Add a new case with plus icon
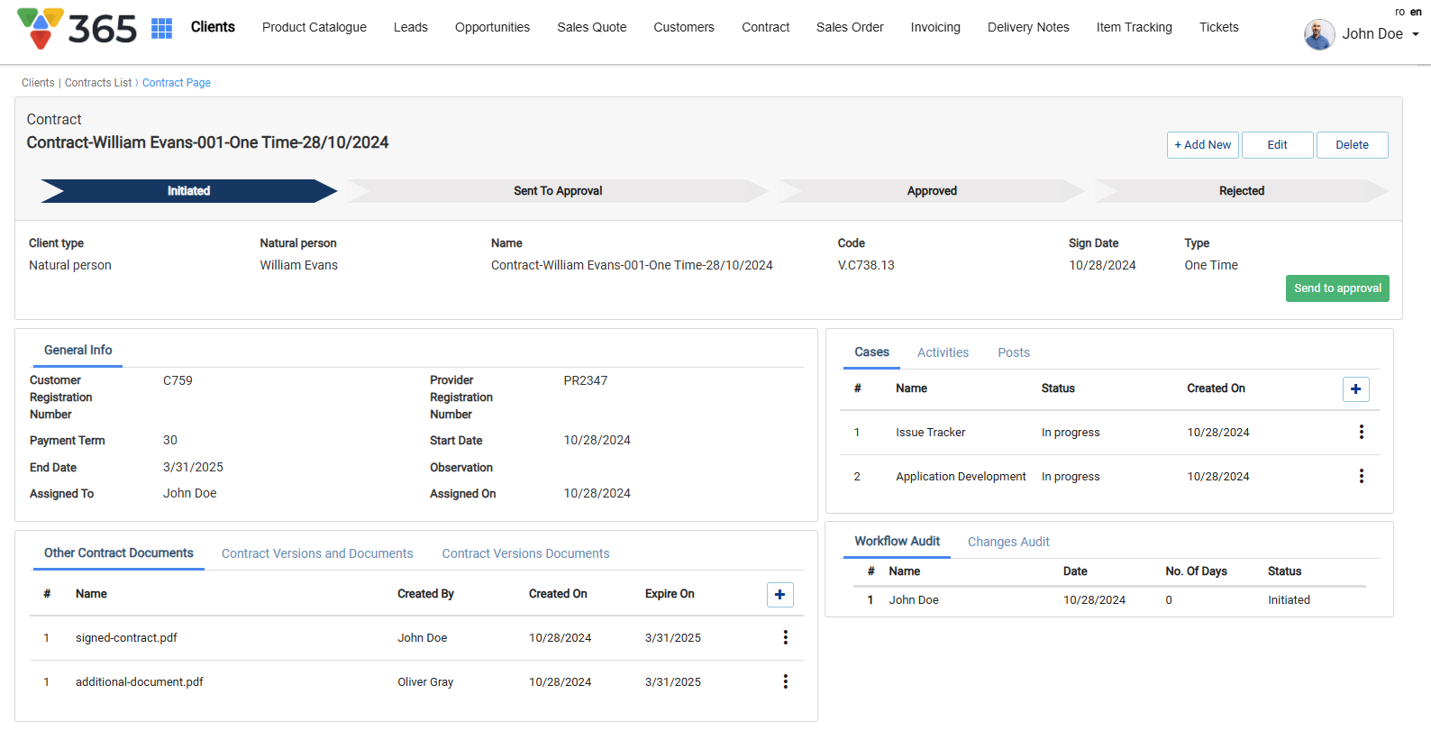This screenshot has width=1431, height=749. click(x=1355, y=389)
